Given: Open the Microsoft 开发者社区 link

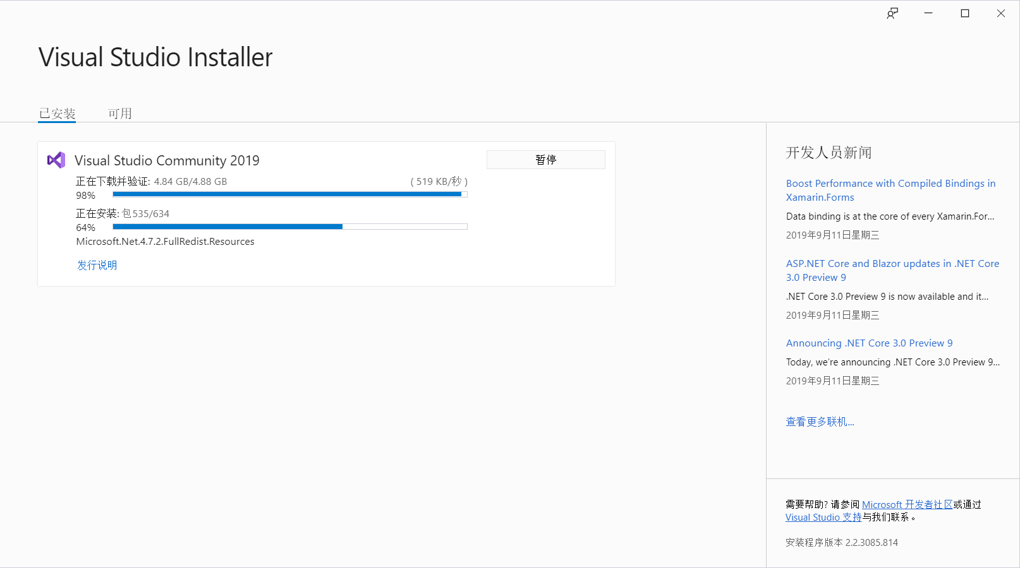Looking at the screenshot, I should coord(907,504).
